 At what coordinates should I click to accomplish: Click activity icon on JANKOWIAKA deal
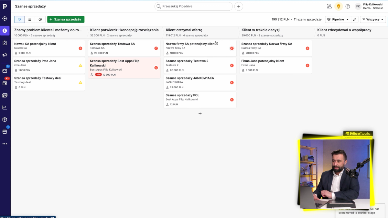click(x=232, y=82)
